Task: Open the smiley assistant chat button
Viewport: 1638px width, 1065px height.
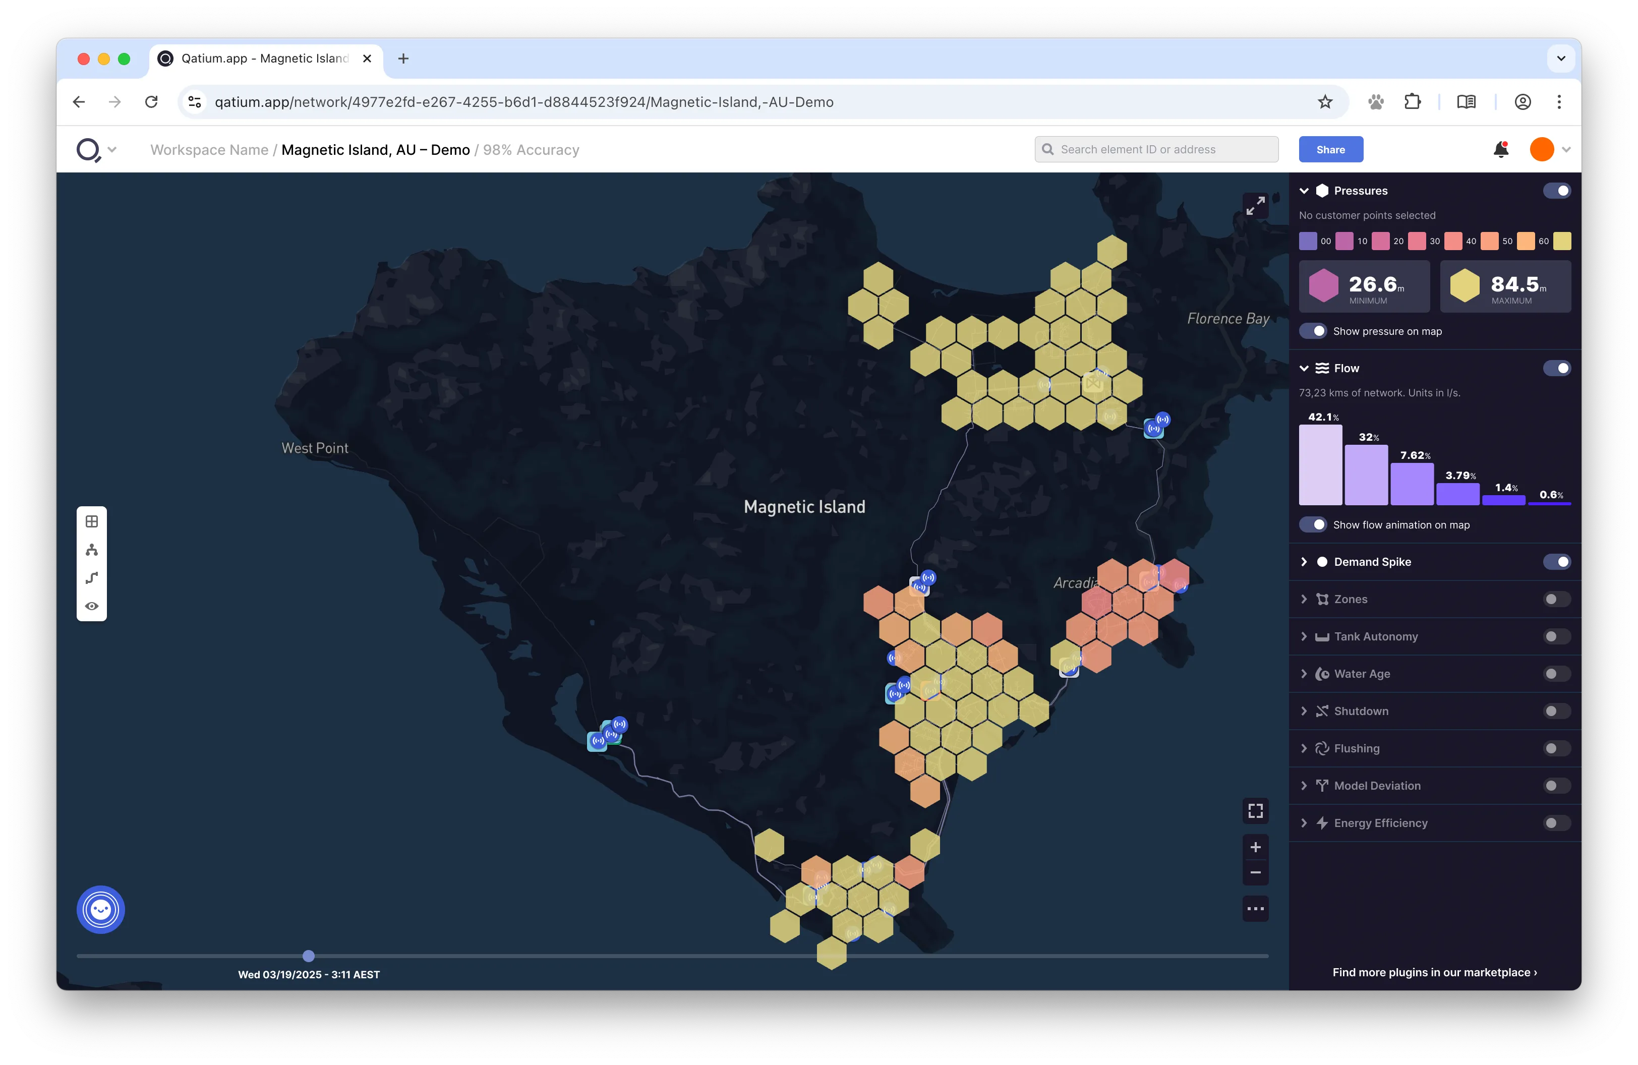Action: [x=100, y=910]
